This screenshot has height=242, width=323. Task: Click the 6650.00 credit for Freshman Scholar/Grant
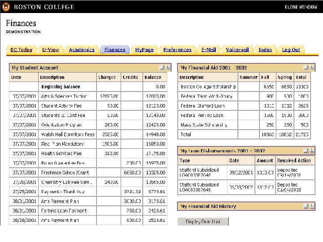(x=132, y=173)
